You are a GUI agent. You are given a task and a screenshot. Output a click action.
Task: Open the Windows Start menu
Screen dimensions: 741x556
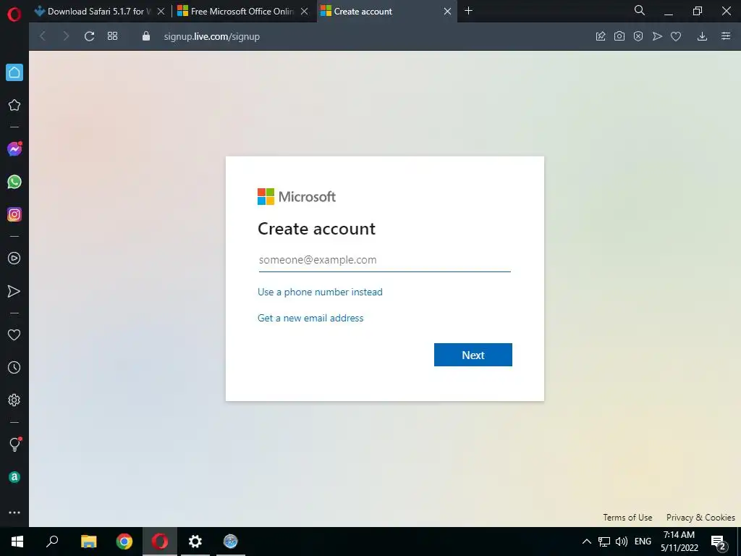[x=17, y=542]
